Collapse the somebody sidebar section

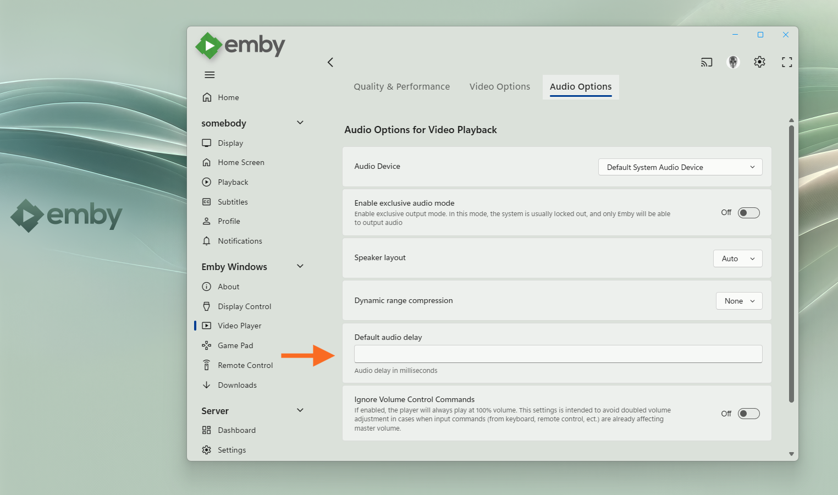point(300,123)
